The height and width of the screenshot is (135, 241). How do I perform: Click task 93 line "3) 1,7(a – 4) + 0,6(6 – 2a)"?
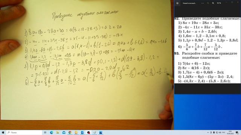(201, 72)
